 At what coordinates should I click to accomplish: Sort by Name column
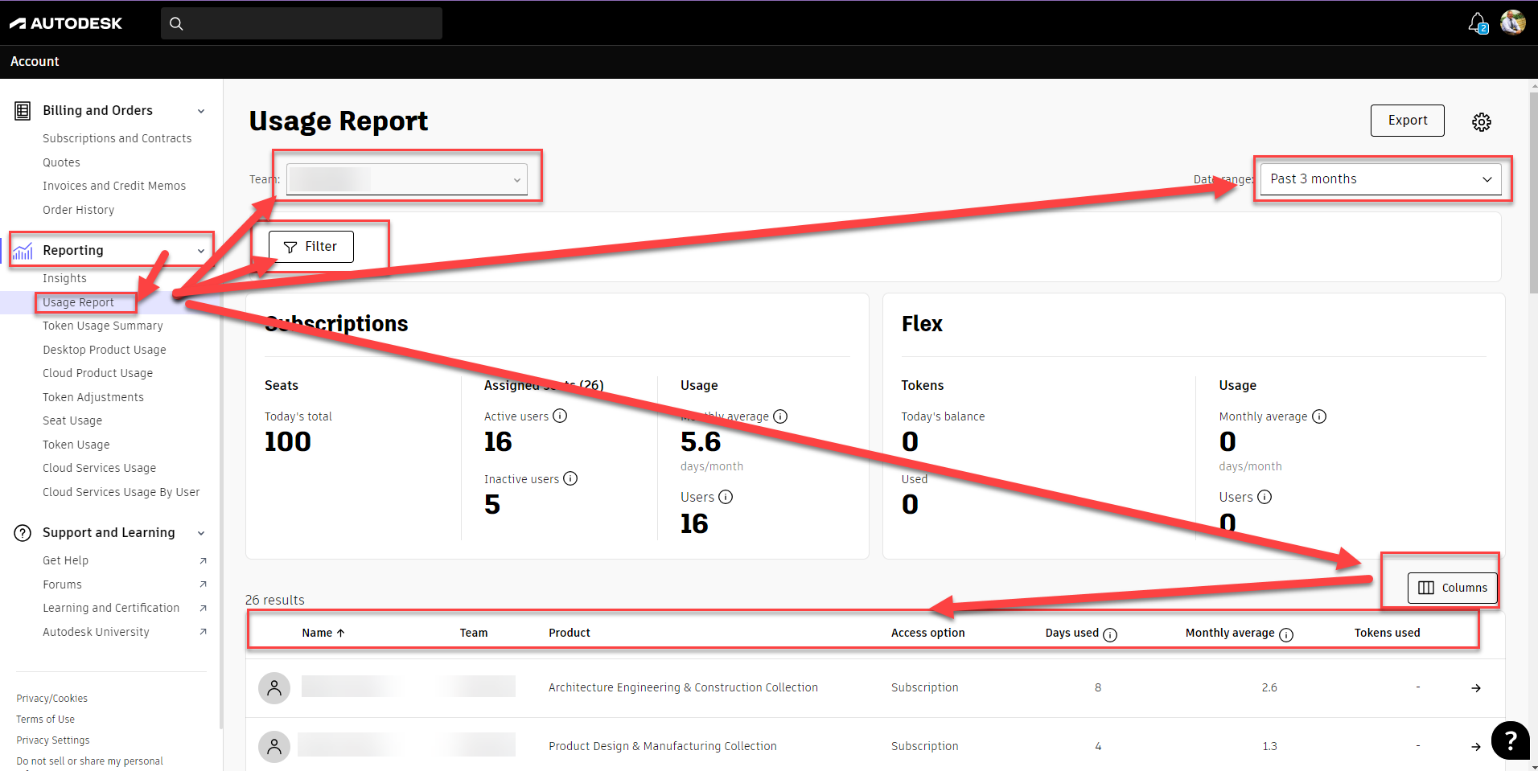(323, 633)
